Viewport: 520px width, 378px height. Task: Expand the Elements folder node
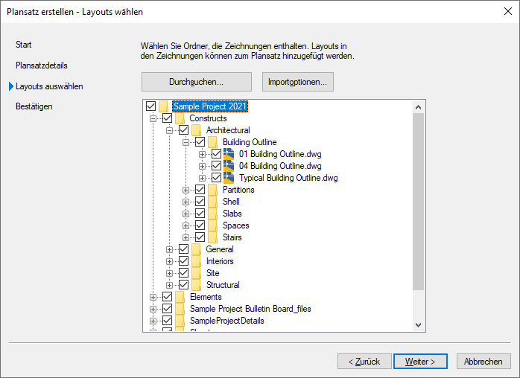[x=153, y=298]
